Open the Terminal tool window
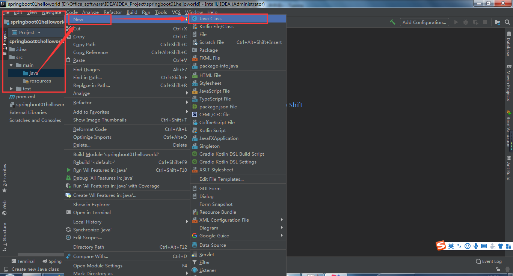The image size is (513, 276). coord(23,261)
